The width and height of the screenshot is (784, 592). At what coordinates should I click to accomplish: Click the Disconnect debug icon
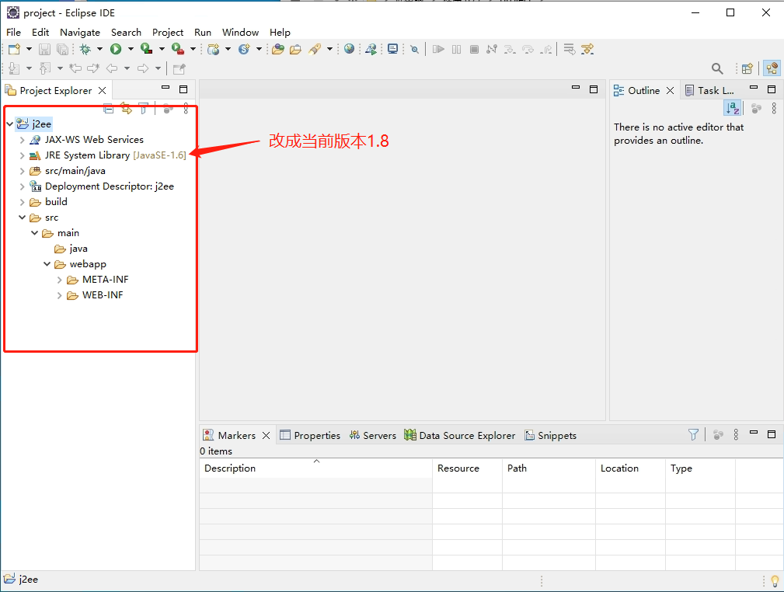[492, 49]
